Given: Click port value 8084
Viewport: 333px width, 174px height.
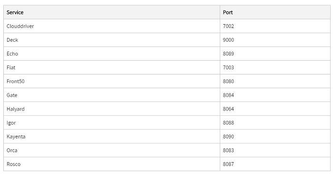Looking at the screenshot, I should click(228, 95).
